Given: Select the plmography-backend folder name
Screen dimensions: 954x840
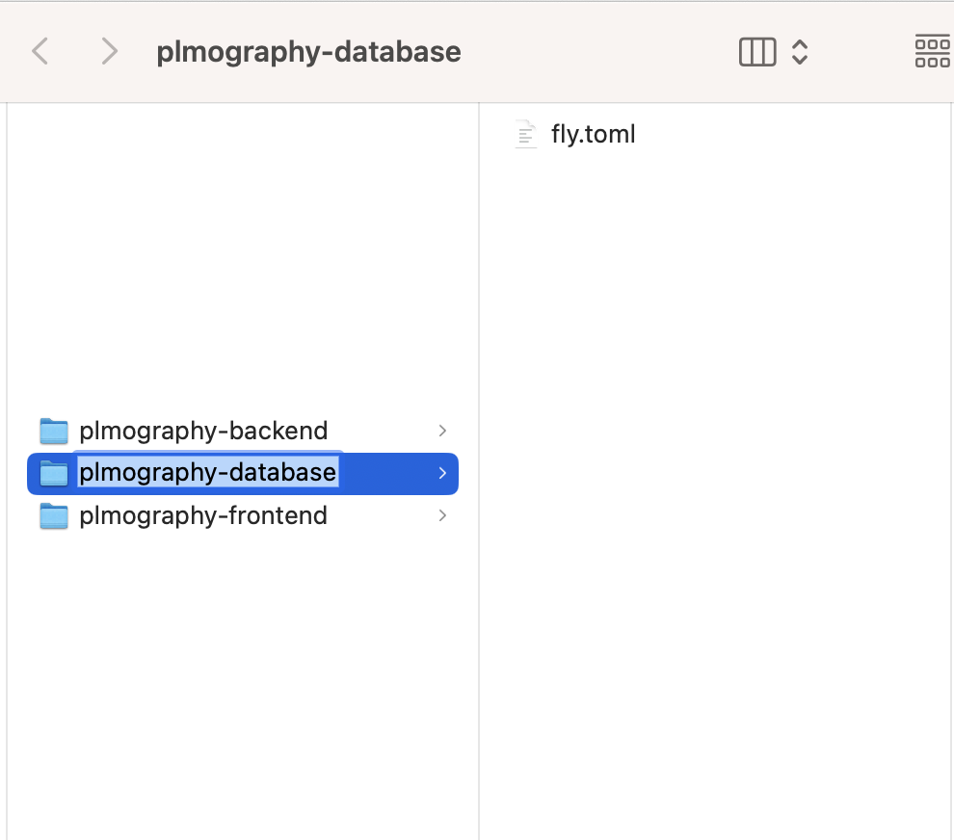Looking at the screenshot, I should click(x=204, y=431).
